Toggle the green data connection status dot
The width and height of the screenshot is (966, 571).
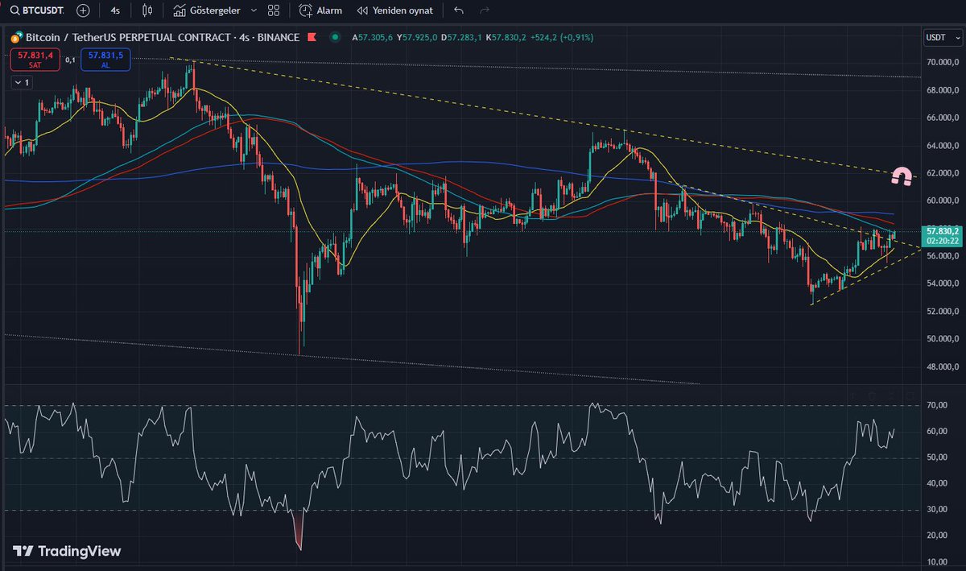tap(336, 37)
